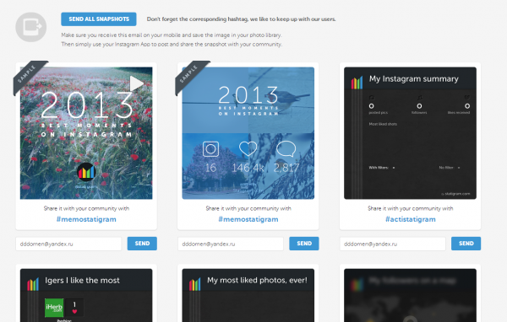
Task: Click the colorful bars logo on My Instagram summary
Action: coord(357,83)
